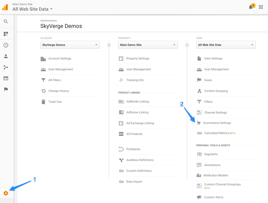Open Trash Can in Account column
The width and height of the screenshot is (268, 203).
pos(55,102)
